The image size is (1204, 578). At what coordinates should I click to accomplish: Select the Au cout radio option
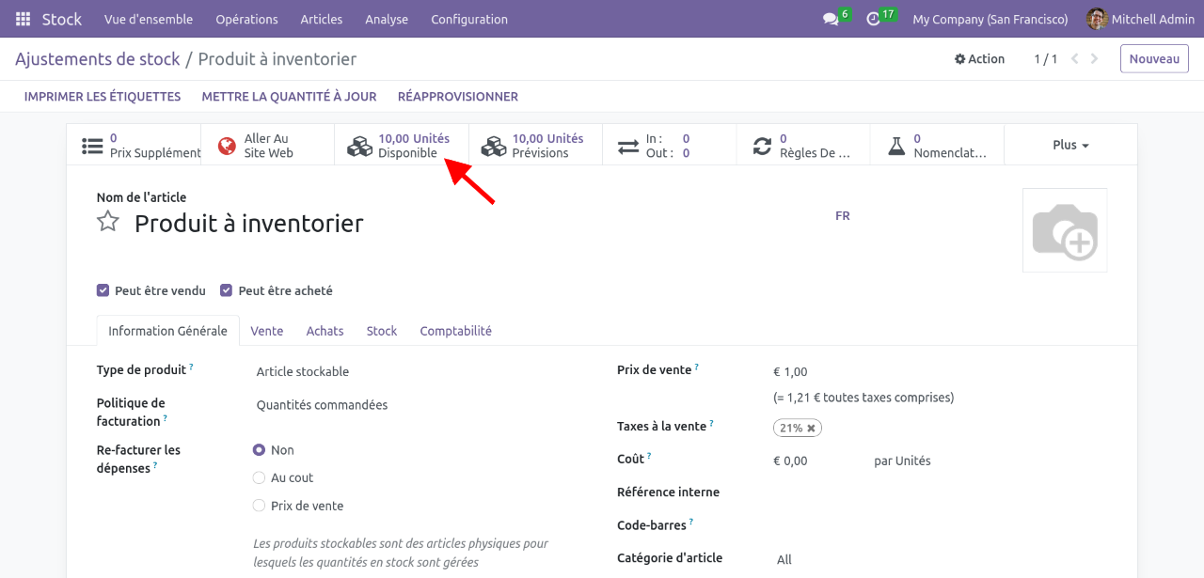(260, 477)
